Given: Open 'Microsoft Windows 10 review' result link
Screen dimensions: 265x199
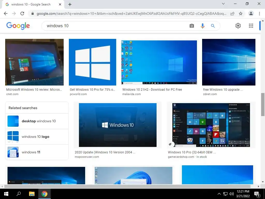Looking at the screenshot, I should tap(34, 89).
